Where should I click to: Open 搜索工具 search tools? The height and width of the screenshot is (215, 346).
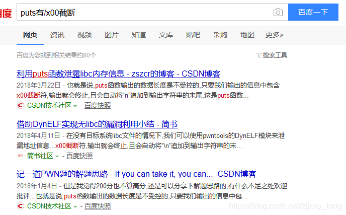(x=275, y=55)
